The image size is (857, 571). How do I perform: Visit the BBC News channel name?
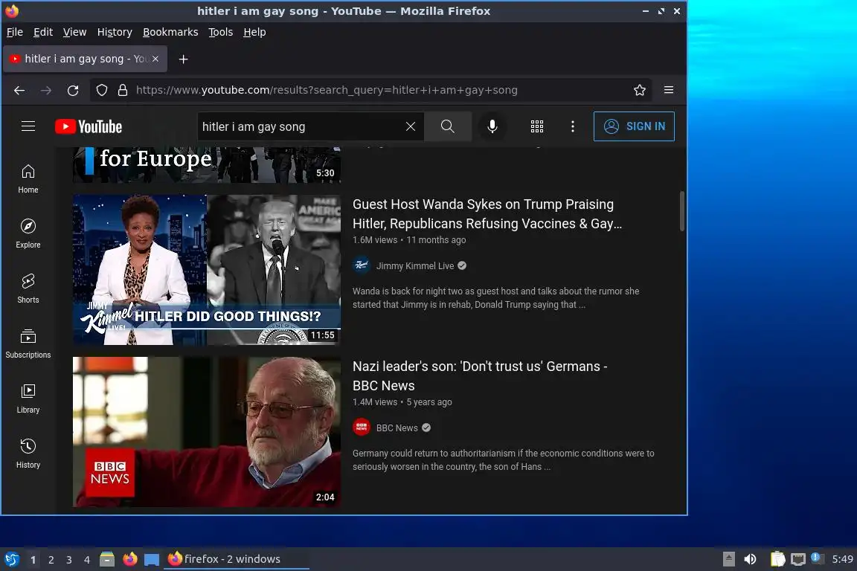point(397,428)
